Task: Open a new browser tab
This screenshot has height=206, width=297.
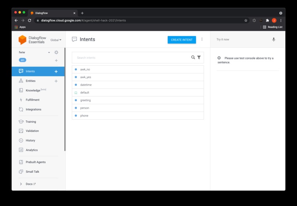Action: (x=82, y=13)
